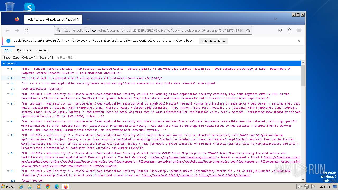Image resolution: width=338 pixels, height=190 pixels.
Task: Open the Skype desktop shortcut
Action: 29,7
